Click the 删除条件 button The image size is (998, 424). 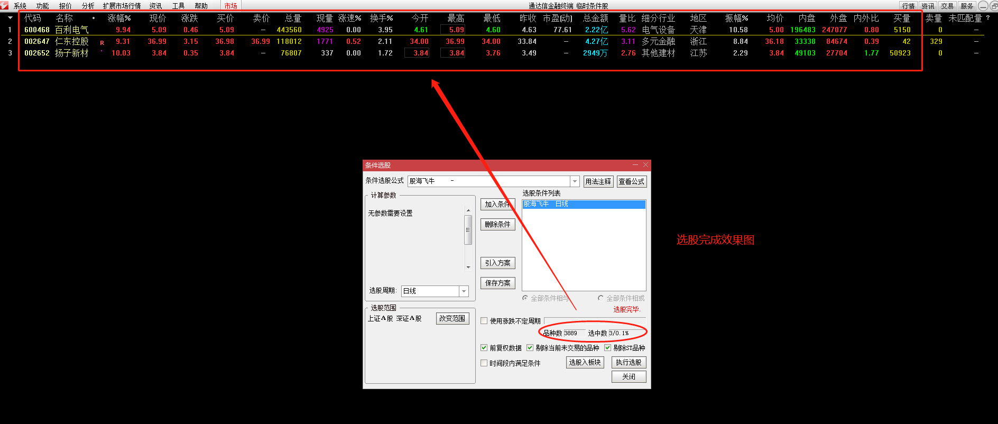[x=498, y=224]
